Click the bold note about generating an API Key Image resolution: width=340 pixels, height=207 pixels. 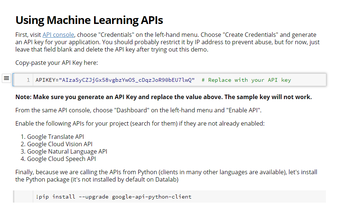[x=163, y=97]
